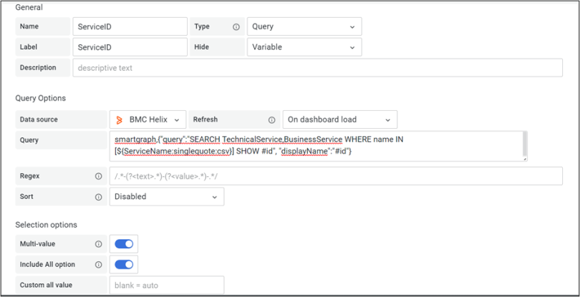Click the Name field containing ServiceID
Screen dimensions: 580x297
coord(130,27)
